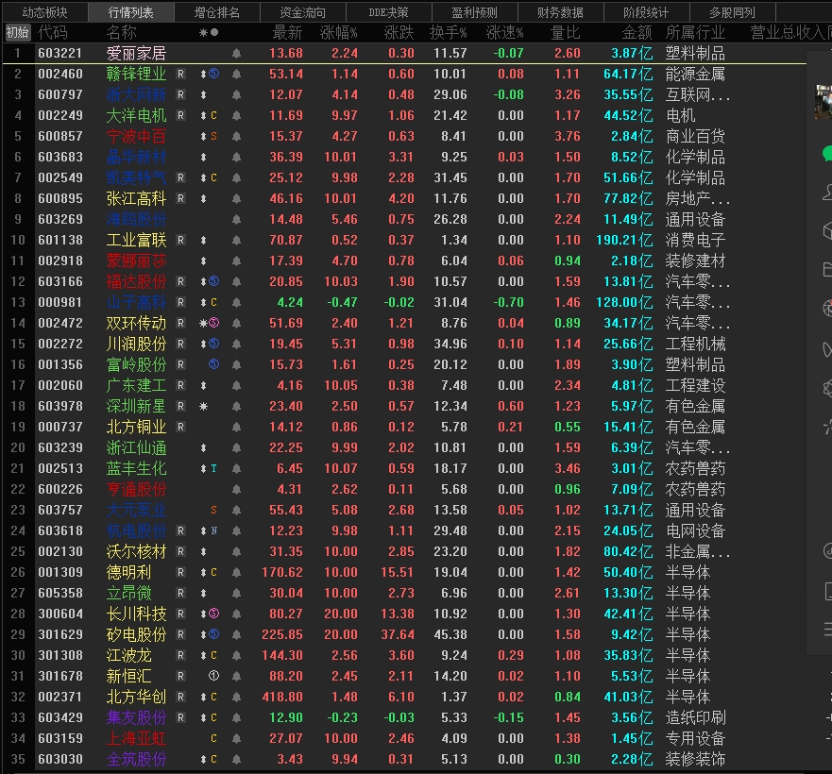Toggle the alert bell for 海鸥股份
The image size is (832, 774).
pyautogui.click(x=237, y=219)
